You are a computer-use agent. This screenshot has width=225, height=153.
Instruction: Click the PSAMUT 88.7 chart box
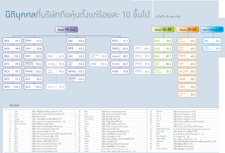tap(120, 56)
